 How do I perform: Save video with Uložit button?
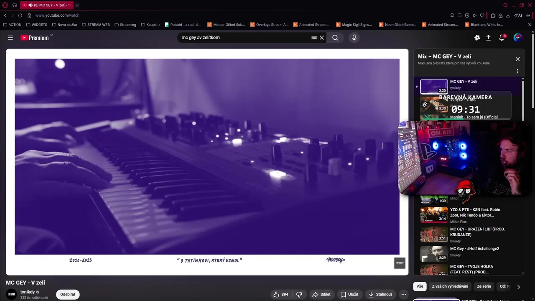click(x=349, y=294)
